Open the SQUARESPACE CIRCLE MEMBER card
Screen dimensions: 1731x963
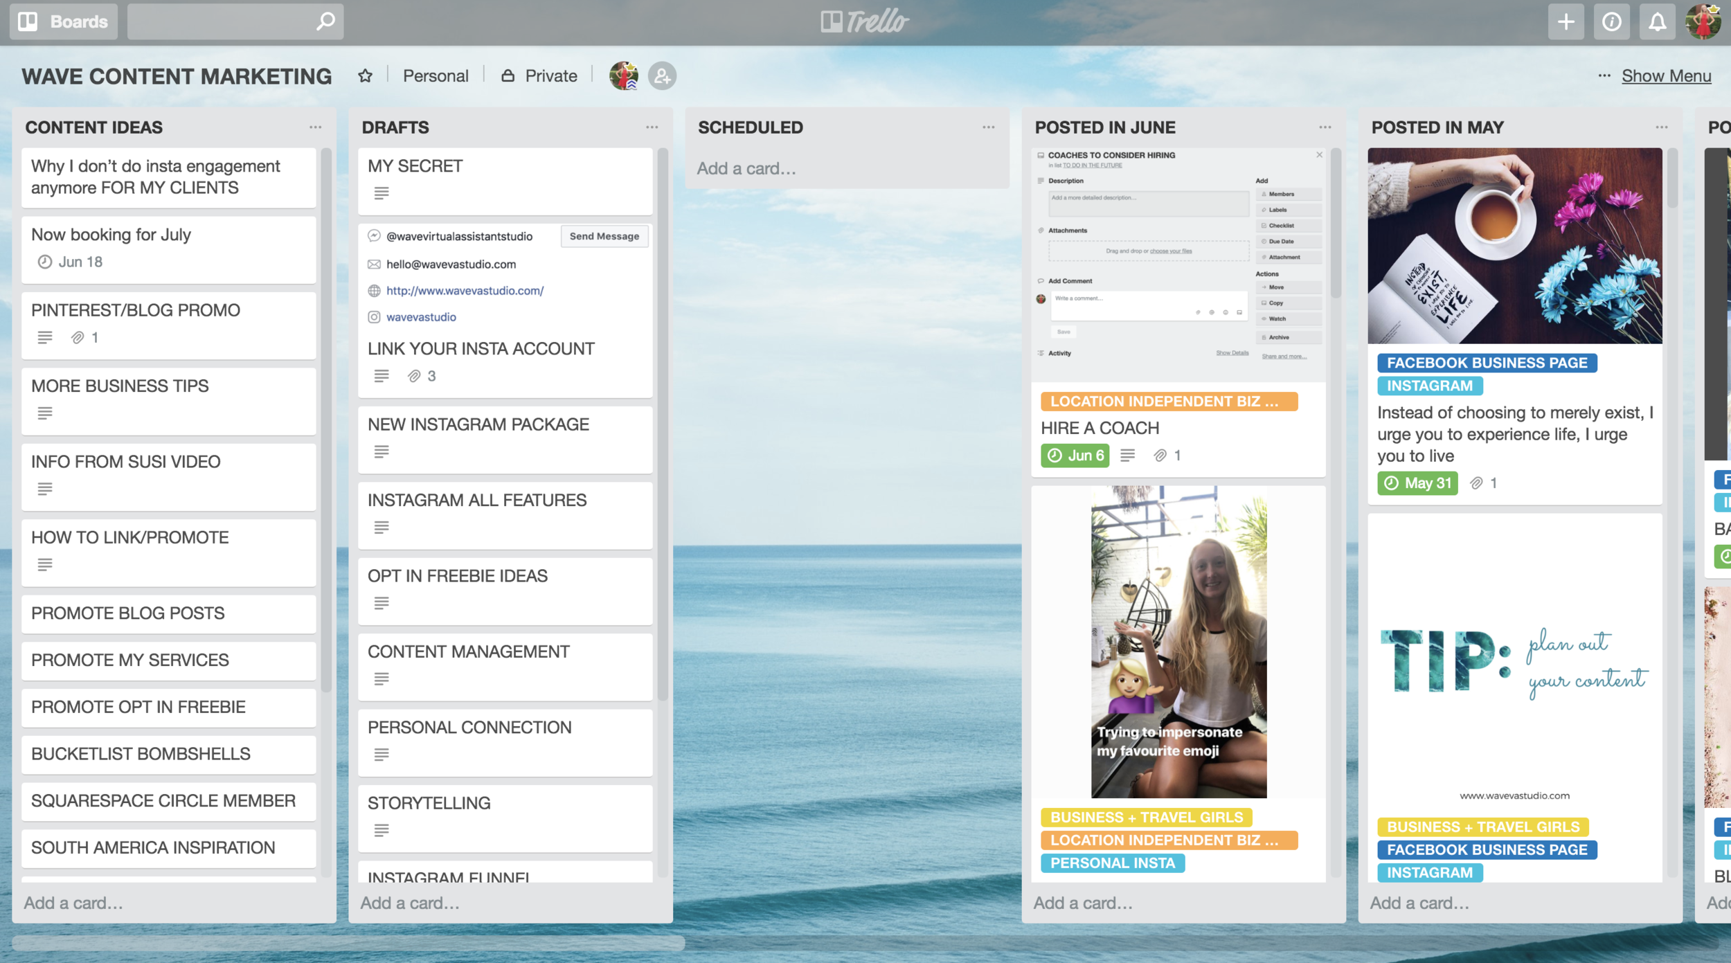pyautogui.click(x=168, y=801)
